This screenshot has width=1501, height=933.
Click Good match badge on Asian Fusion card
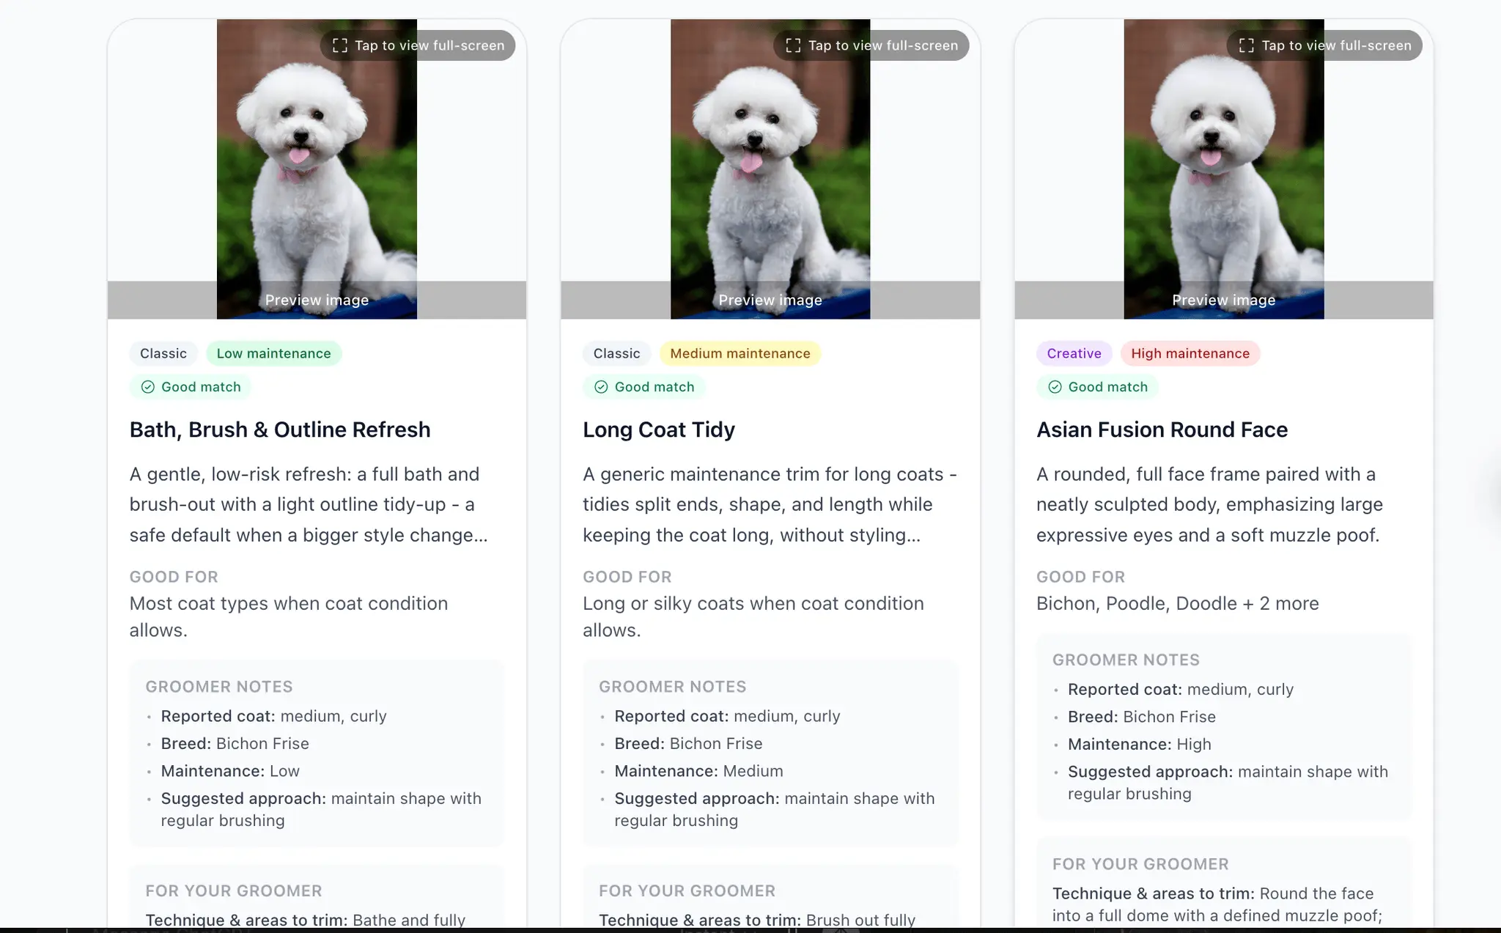click(1097, 387)
